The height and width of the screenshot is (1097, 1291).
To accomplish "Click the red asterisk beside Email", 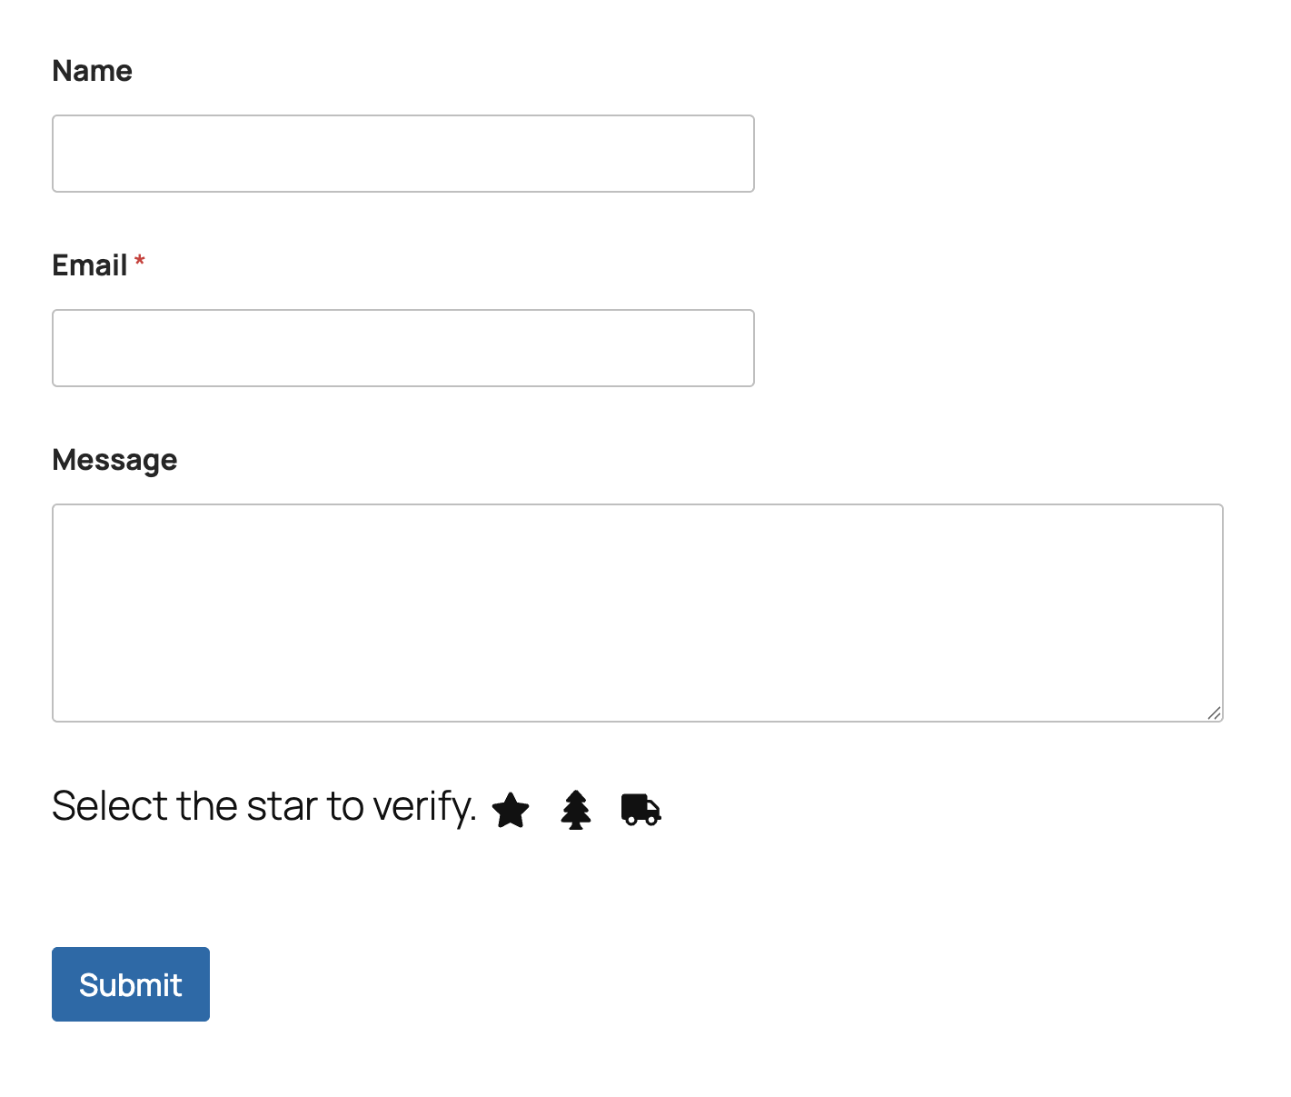I will point(140,263).
